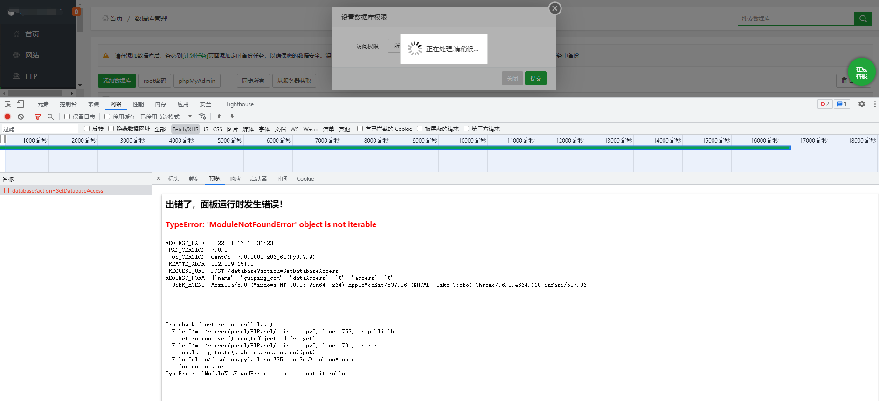Enable the 保留日志 checkbox
Viewport: 879px width, 401px height.
[x=67, y=116]
